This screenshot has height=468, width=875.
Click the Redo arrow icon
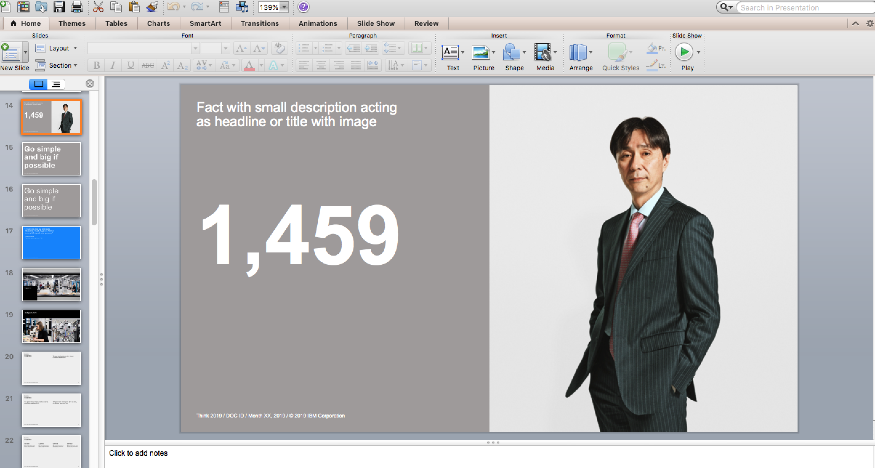point(197,7)
